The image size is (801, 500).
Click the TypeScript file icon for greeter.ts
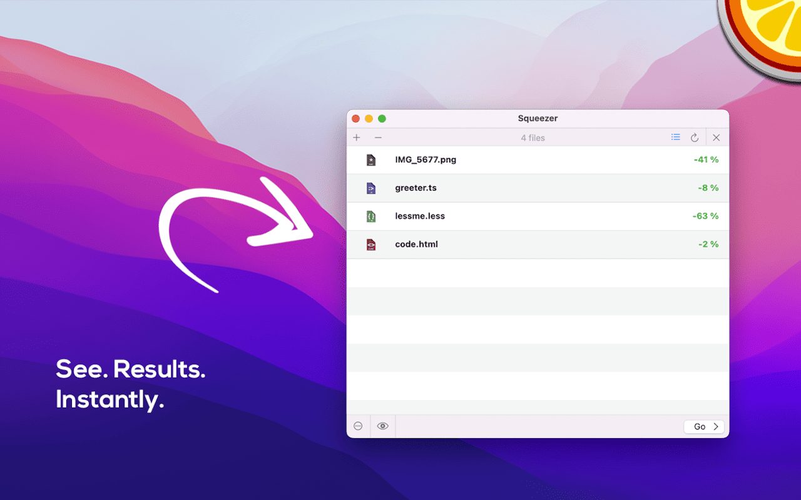pos(371,188)
